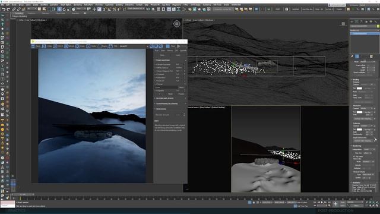Viewport: 380px width, 214px height.
Task: Switch to the LightMix tab in frame buffer
Action: pyautogui.click(x=183, y=51)
